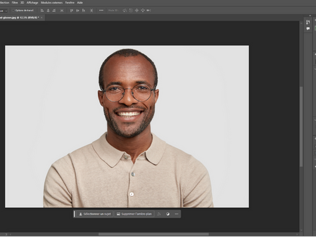Select the 3D pan camera icon
The image size is (316, 237).
coord(137,11)
